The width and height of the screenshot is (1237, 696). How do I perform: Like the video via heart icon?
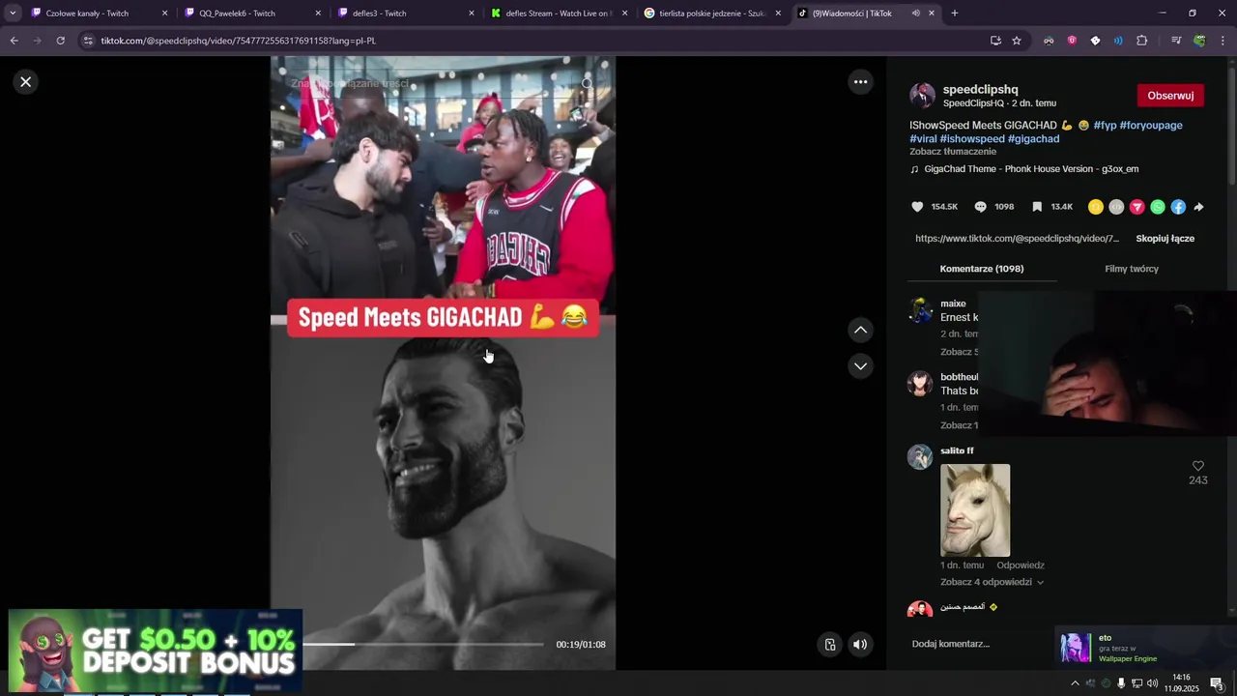[917, 207]
